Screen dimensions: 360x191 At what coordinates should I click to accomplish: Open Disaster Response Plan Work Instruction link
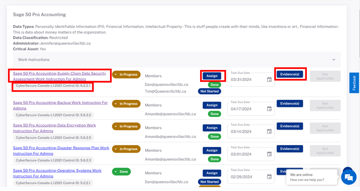tap(61, 151)
